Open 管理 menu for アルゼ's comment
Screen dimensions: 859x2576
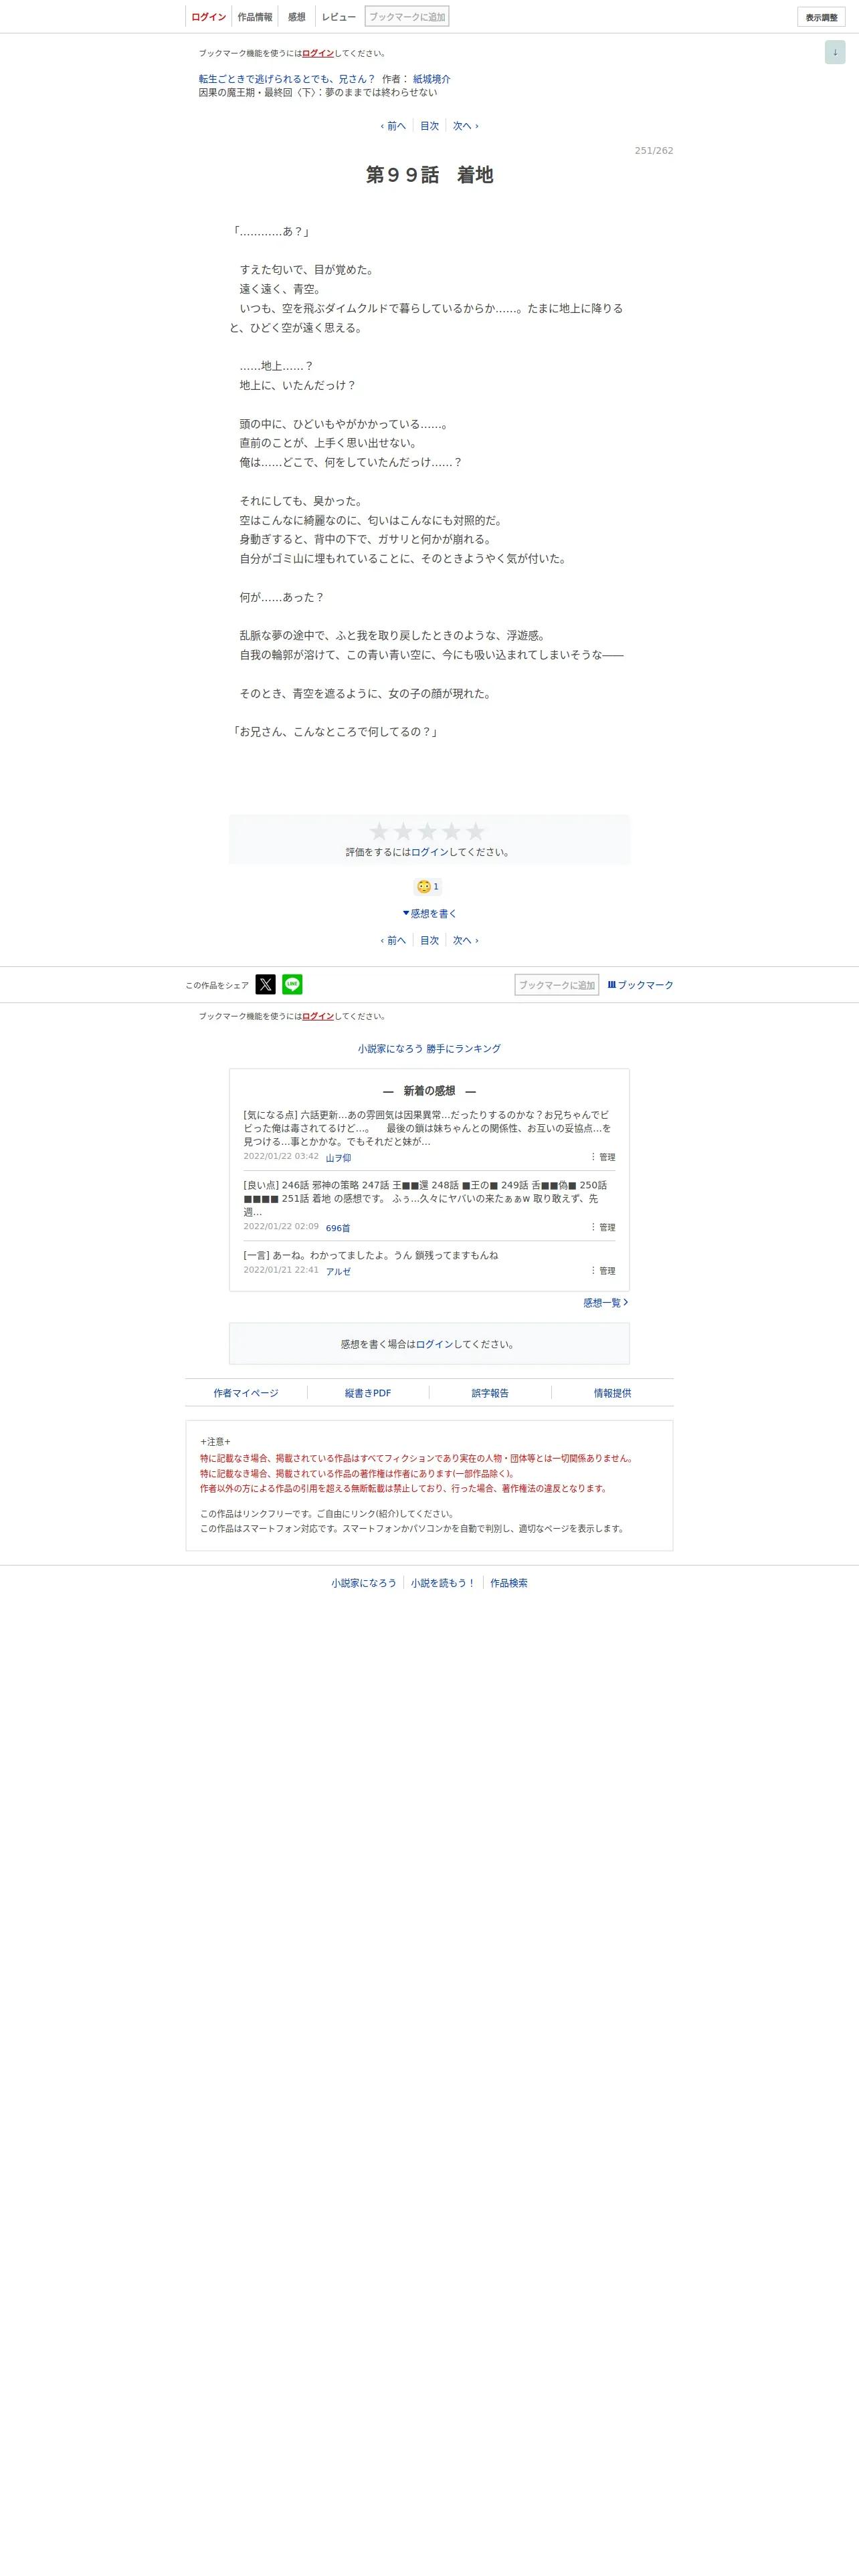click(602, 1271)
